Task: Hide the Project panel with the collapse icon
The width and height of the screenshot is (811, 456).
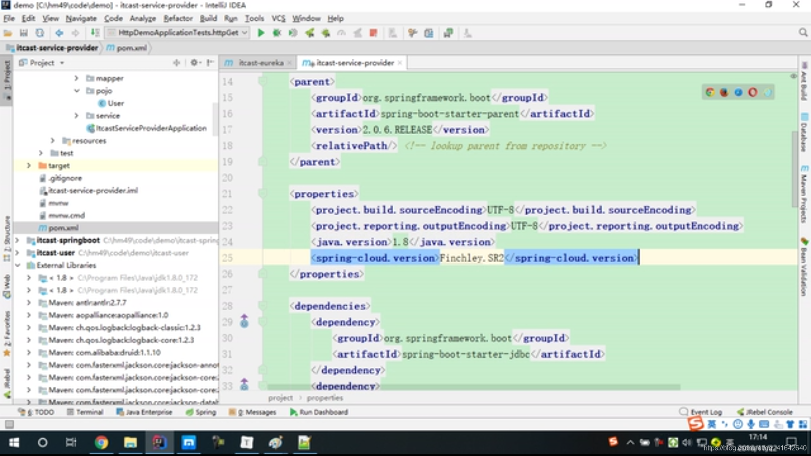Action: (210, 63)
